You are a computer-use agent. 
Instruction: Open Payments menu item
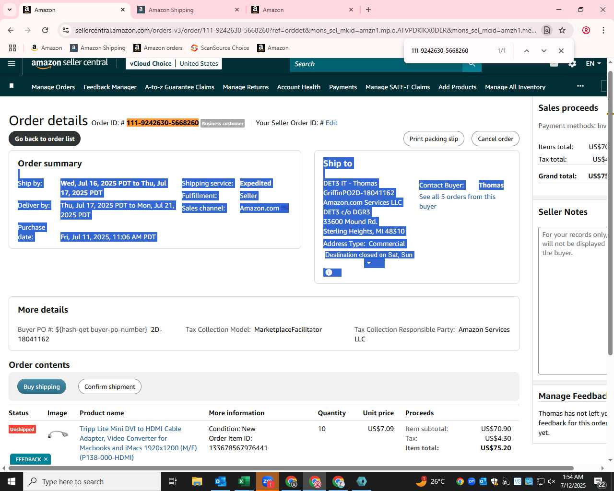(x=343, y=87)
